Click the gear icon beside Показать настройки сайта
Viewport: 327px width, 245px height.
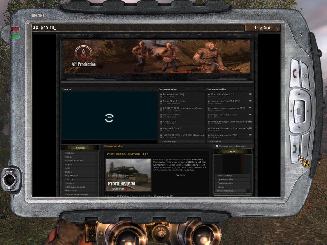(x=217, y=146)
